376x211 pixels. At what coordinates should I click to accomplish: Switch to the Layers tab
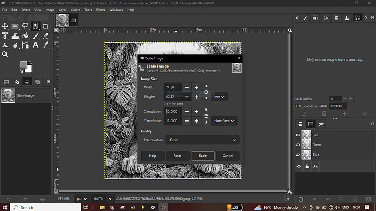pos(300,124)
